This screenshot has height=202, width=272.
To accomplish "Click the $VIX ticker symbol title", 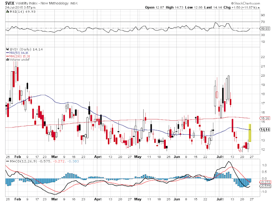I will coord(9,3).
